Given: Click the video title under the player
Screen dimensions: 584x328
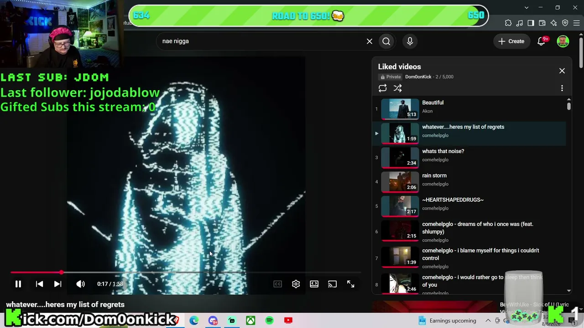Looking at the screenshot, I should click(x=65, y=305).
